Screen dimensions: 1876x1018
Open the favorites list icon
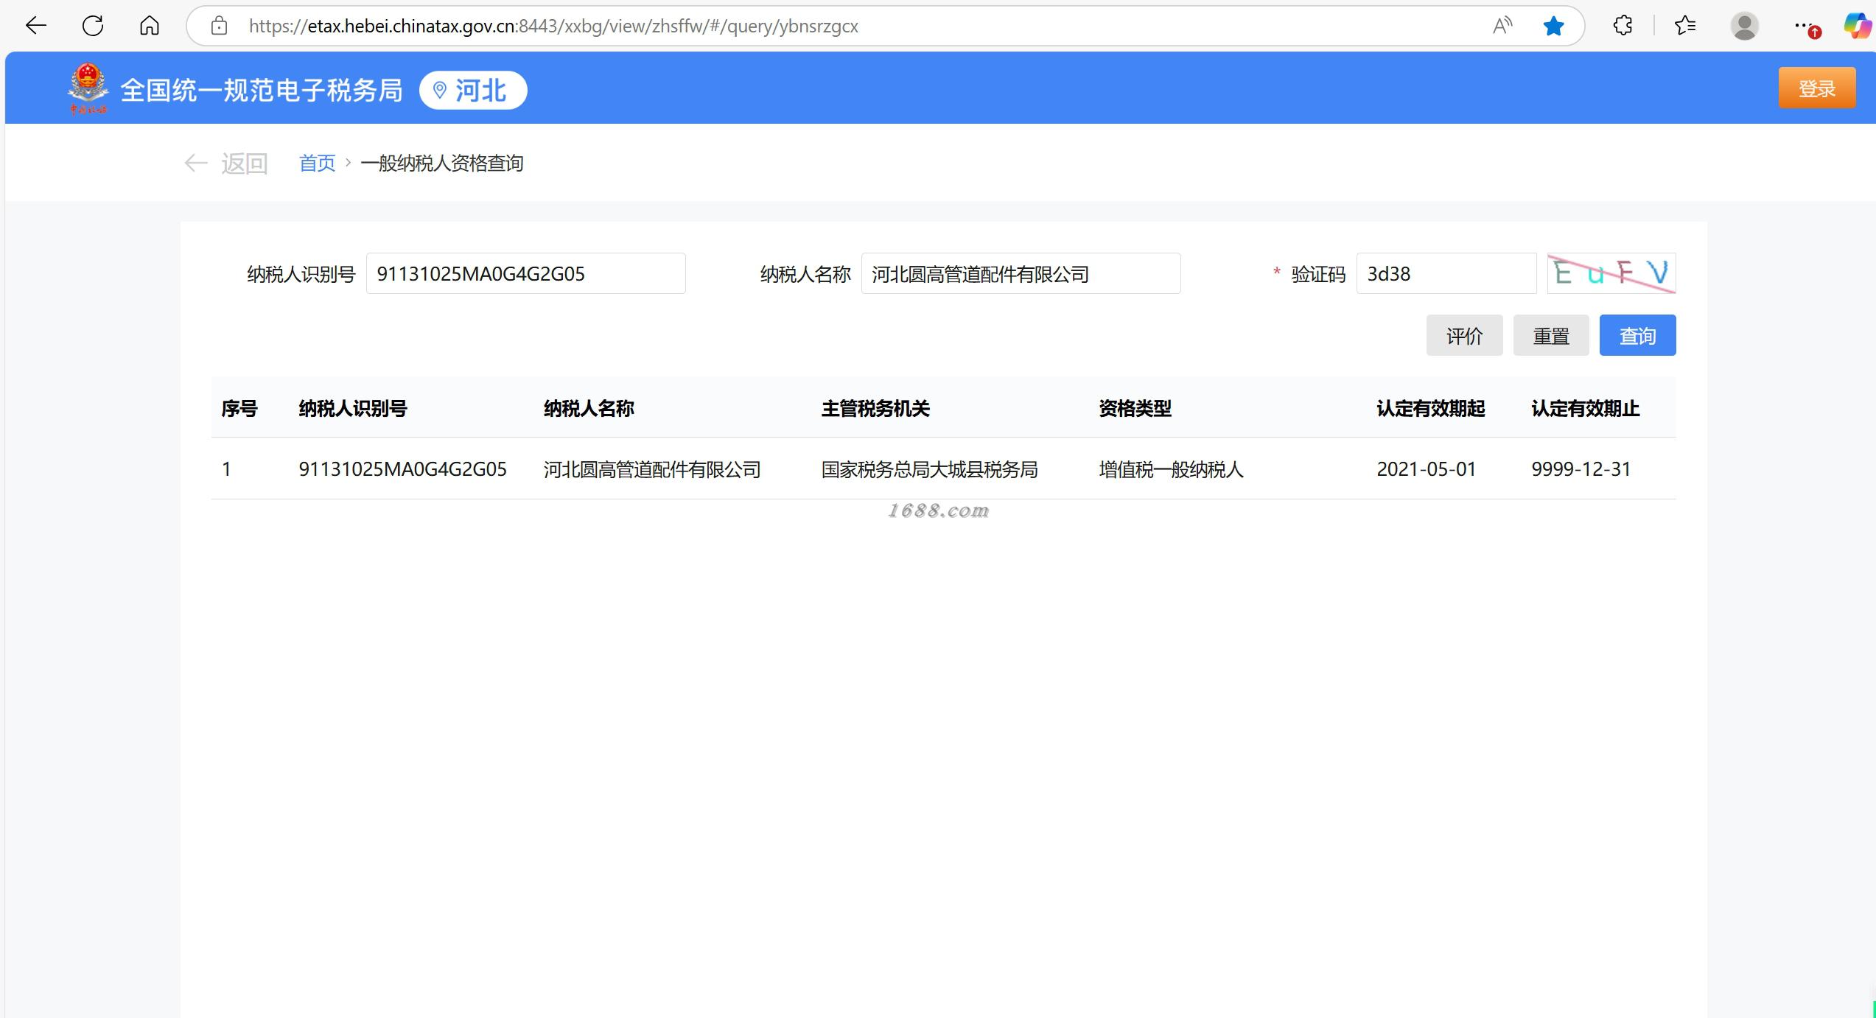1685,26
